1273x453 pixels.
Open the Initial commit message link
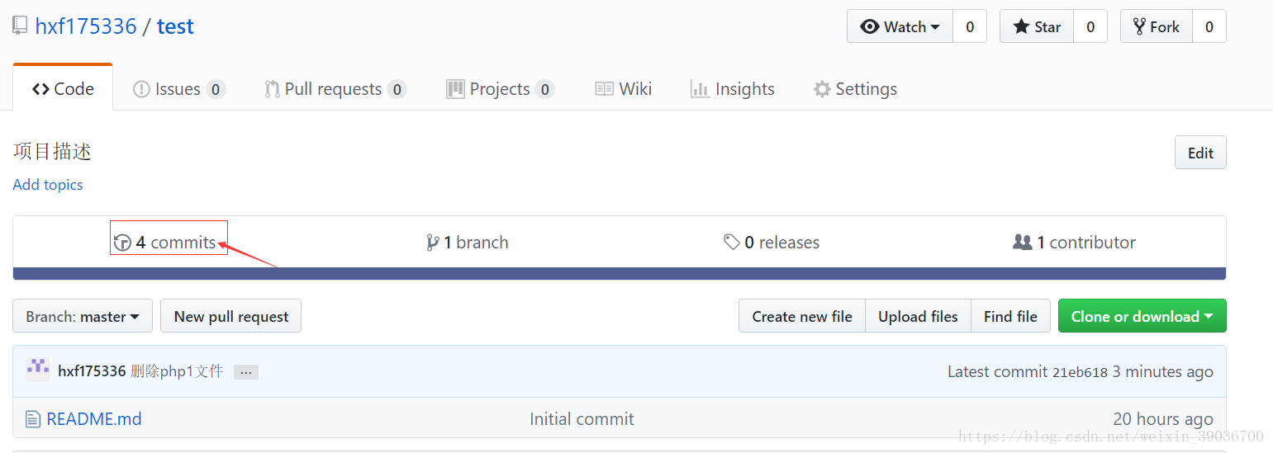[x=582, y=419]
